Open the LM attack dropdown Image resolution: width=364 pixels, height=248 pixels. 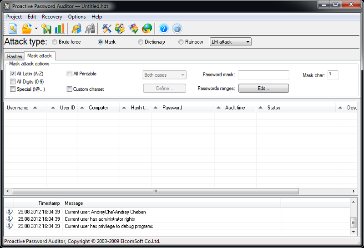coord(230,42)
